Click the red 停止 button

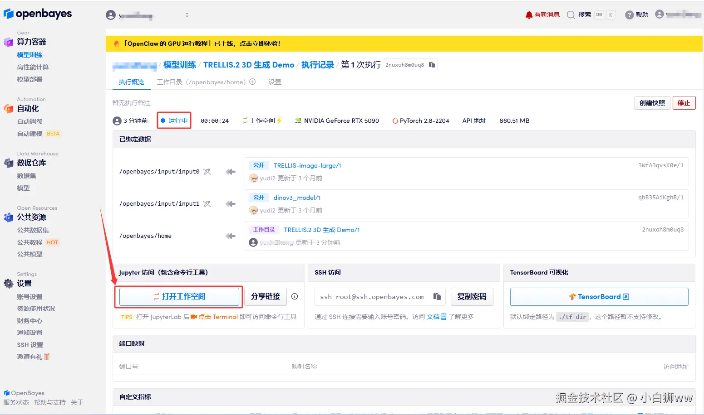click(684, 103)
